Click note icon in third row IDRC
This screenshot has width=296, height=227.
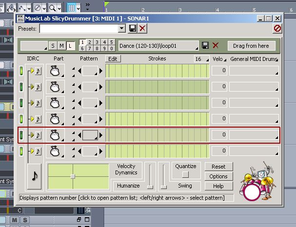[38, 103]
